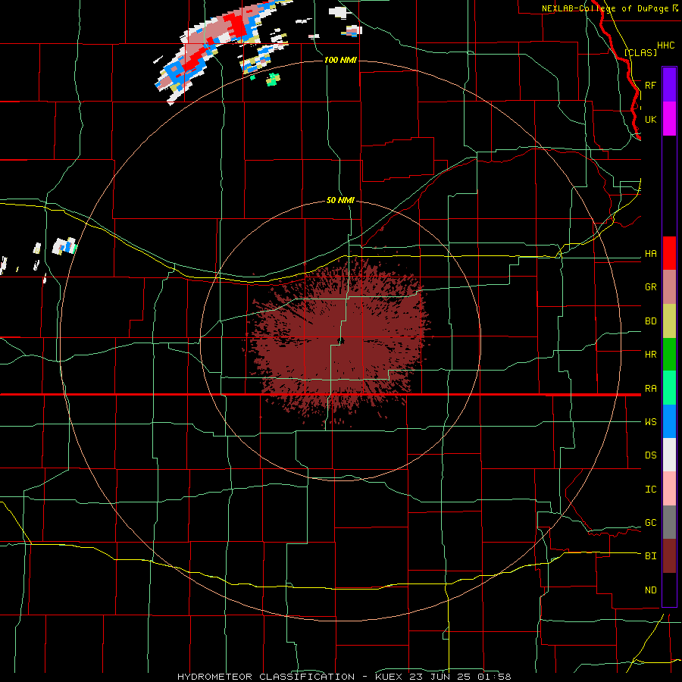Screen dimensions: 682x682
Task: Click the ND black legend swatch
Action: [669, 590]
